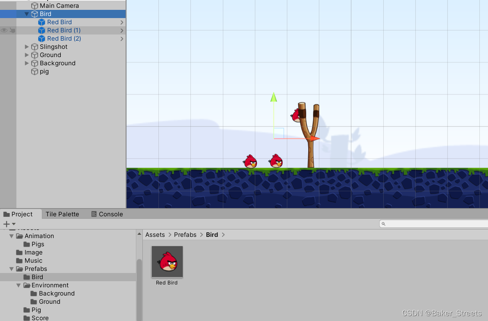The height and width of the screenshot is (321, 488).
Task: Click the red X-axis gizmo arrow
Action: tap(315, 139)
